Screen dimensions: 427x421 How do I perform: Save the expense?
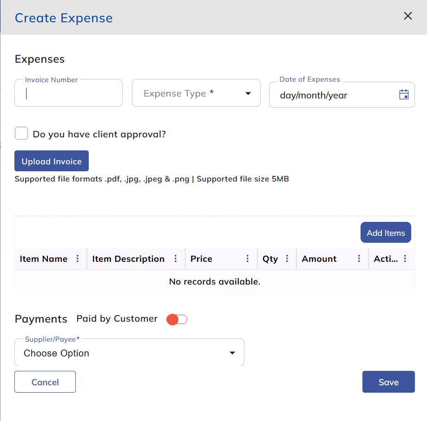pyautogui.click(x=388, y=382)
